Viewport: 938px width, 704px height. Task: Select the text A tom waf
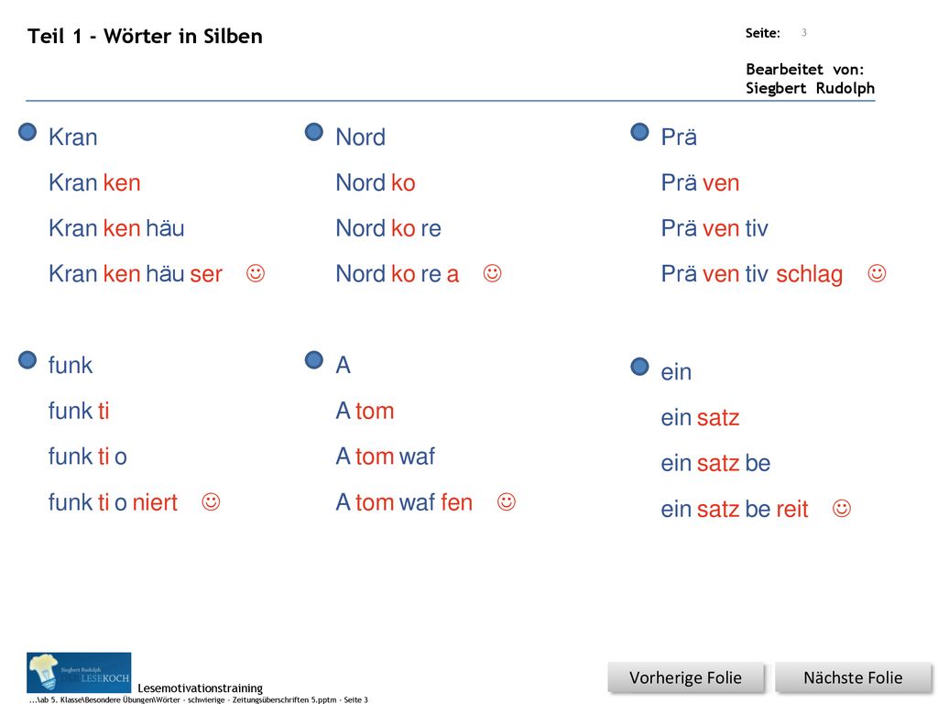[386, 456]
